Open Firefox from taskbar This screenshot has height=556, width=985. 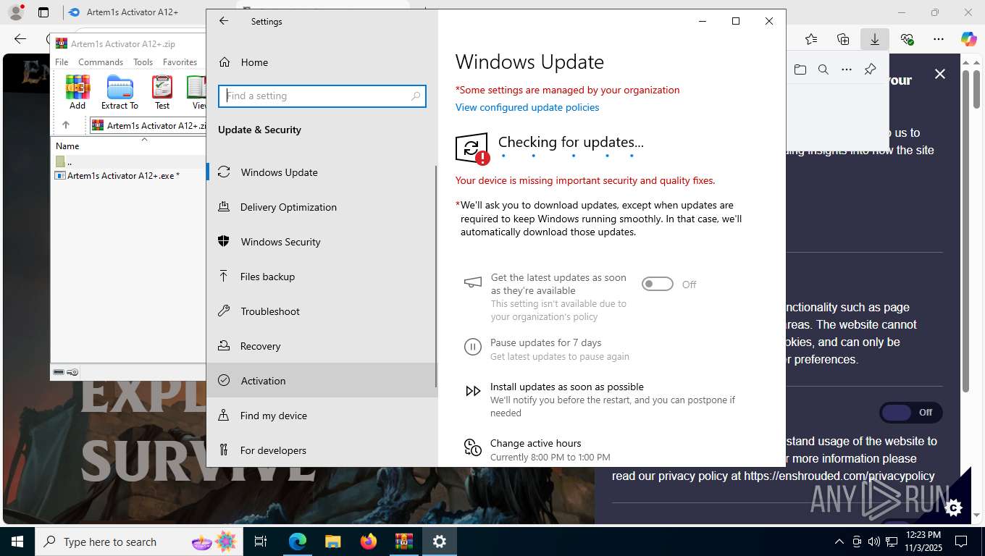[x=369, y=542]
